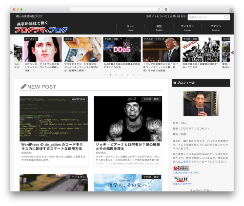Screen dimensions: 244x206
Task: Select the last carousel pagination dot
Action: pyautogui.click(x=139, y=75)
